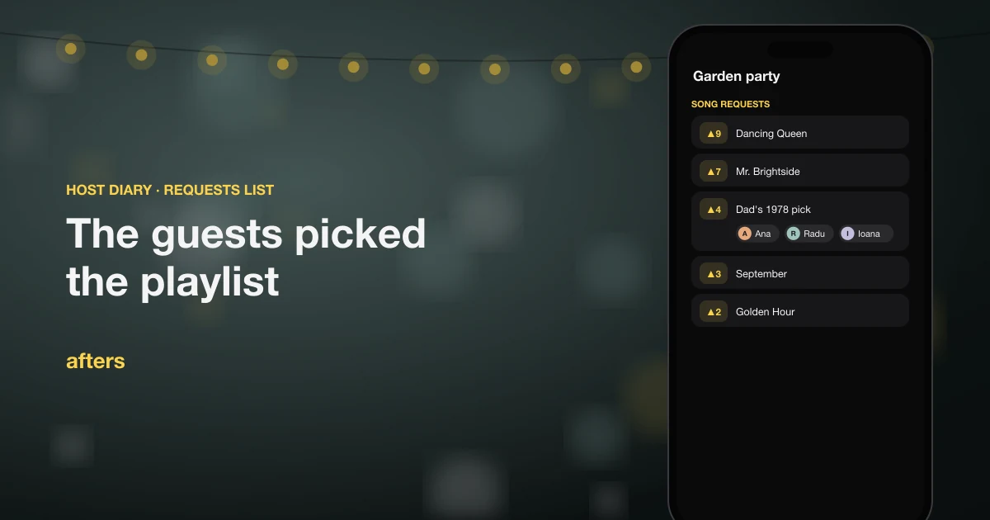Tap the SONG REQUESTS section header
Image resolution: width=990 pixels, height=520 pixels.
tap(730, 104)
